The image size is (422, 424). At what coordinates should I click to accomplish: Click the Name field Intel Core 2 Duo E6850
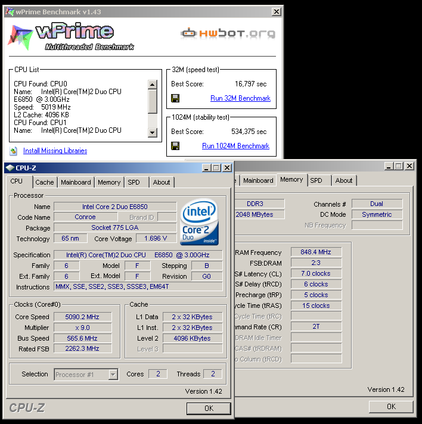coord(115,207)
